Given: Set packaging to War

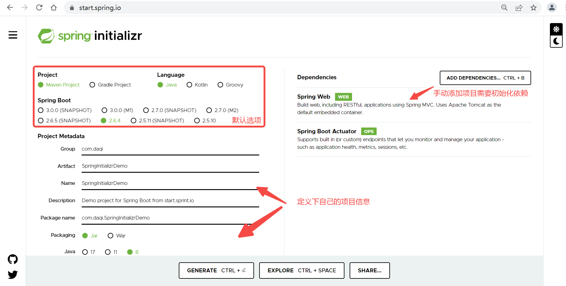Looking at the screenshot, I should [x=117, y=236].
